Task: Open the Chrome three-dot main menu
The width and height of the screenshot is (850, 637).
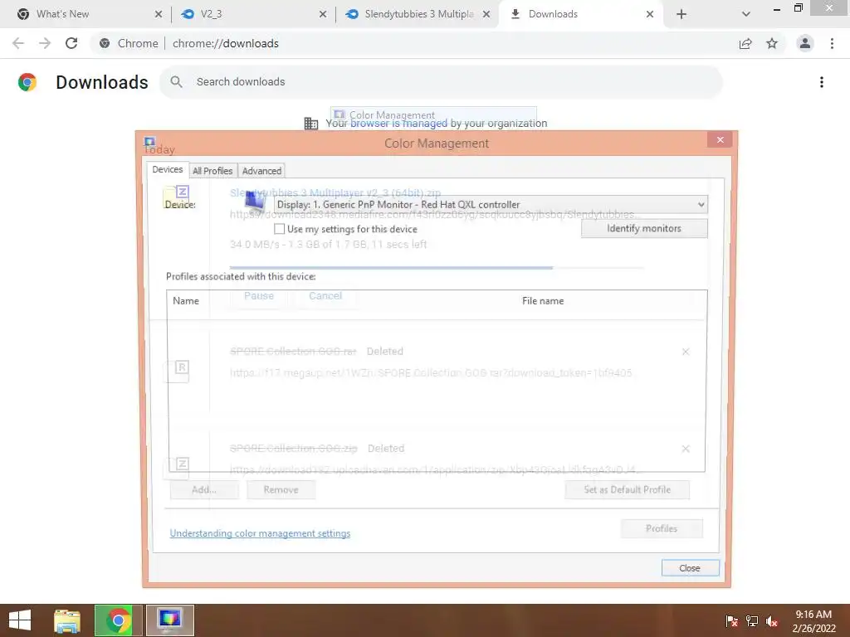Action: tap(832, 43)
